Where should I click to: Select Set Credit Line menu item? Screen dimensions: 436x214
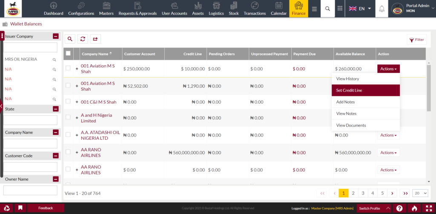[366, 90]
